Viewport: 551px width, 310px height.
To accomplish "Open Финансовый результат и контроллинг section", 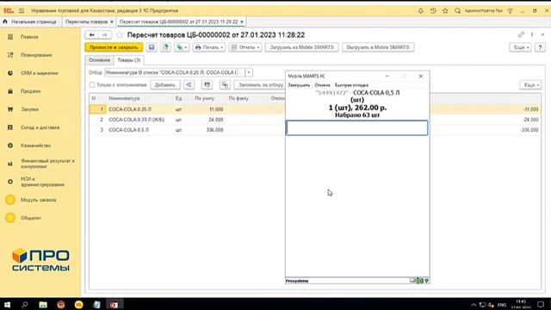I will [47, 164].
